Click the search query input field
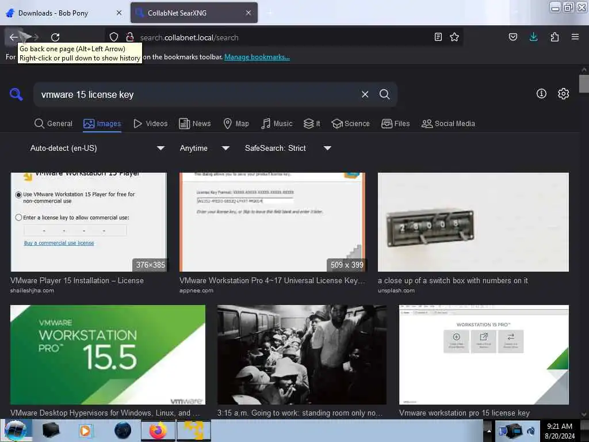The image size is (589, 442). (x=196, y=94)
